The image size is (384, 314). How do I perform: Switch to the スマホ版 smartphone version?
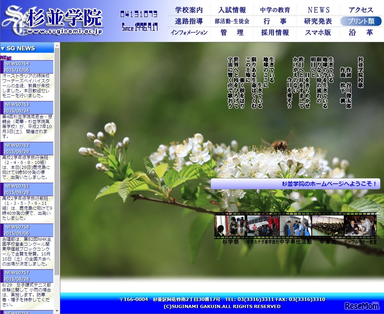click(318, 32)
